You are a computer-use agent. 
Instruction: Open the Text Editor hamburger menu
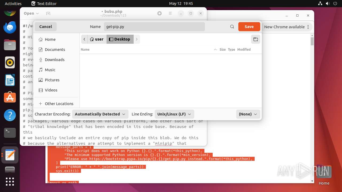[x=170, y=13]
